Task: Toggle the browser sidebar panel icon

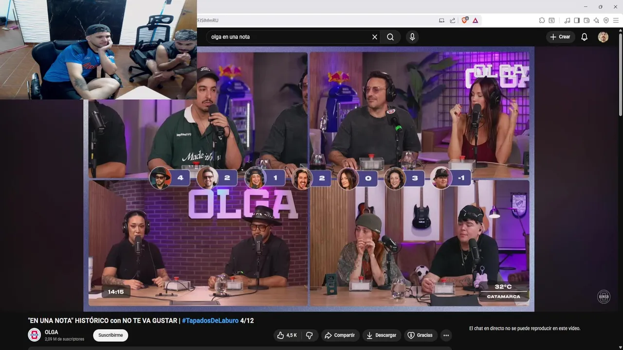Action: click(577, 20)
